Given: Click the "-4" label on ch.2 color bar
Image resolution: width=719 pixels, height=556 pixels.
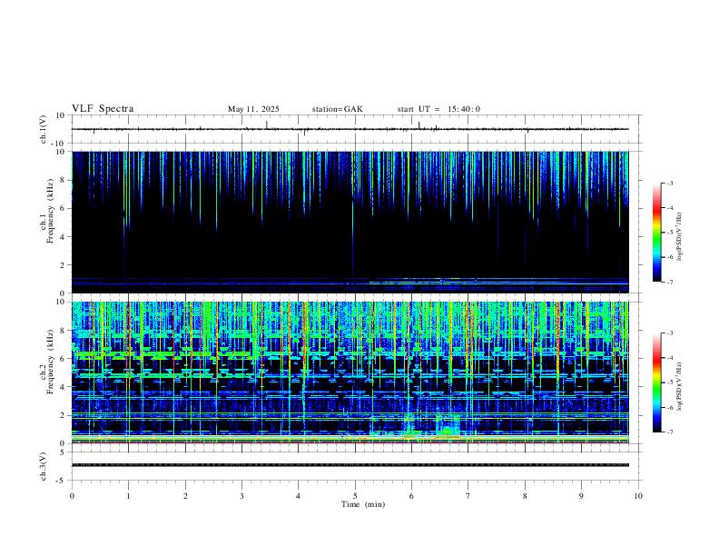Looking at the screenshot, I should click(669, 357).
